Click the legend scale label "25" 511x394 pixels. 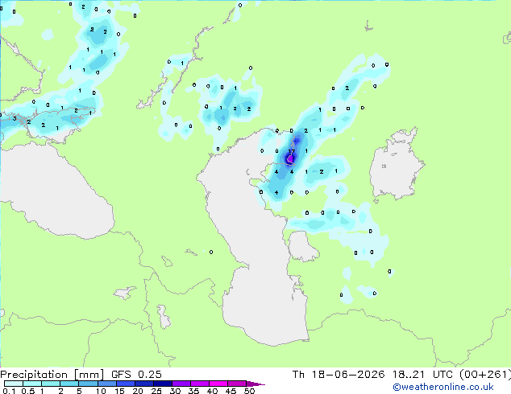pyautogui.click(x=156, y=391)
